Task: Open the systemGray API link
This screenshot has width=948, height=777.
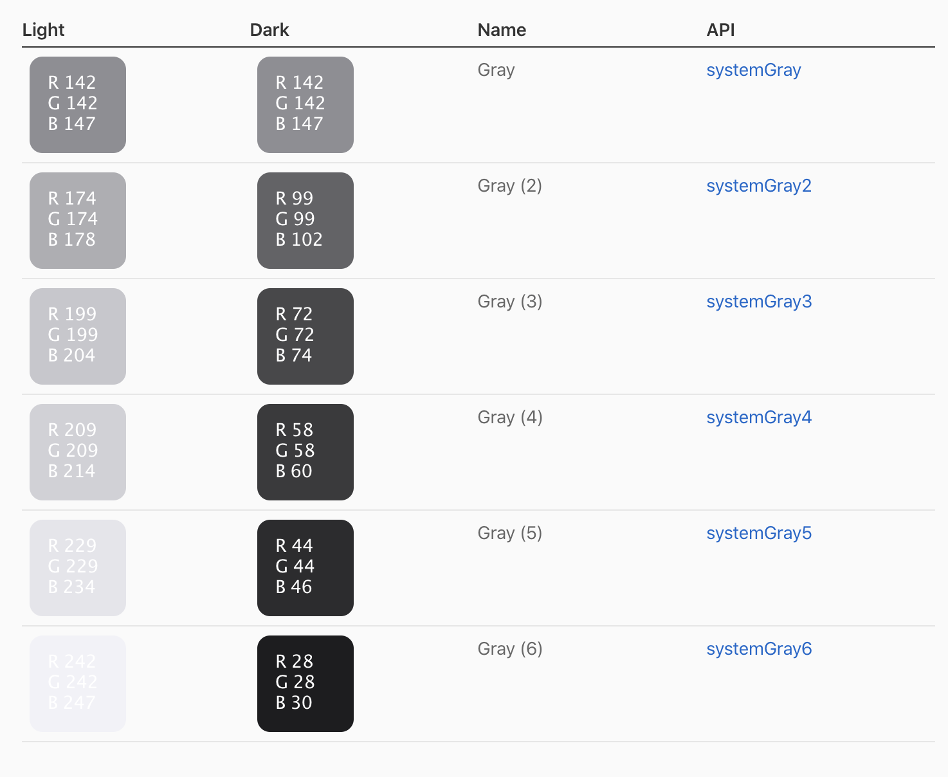Action: [753, 70]
